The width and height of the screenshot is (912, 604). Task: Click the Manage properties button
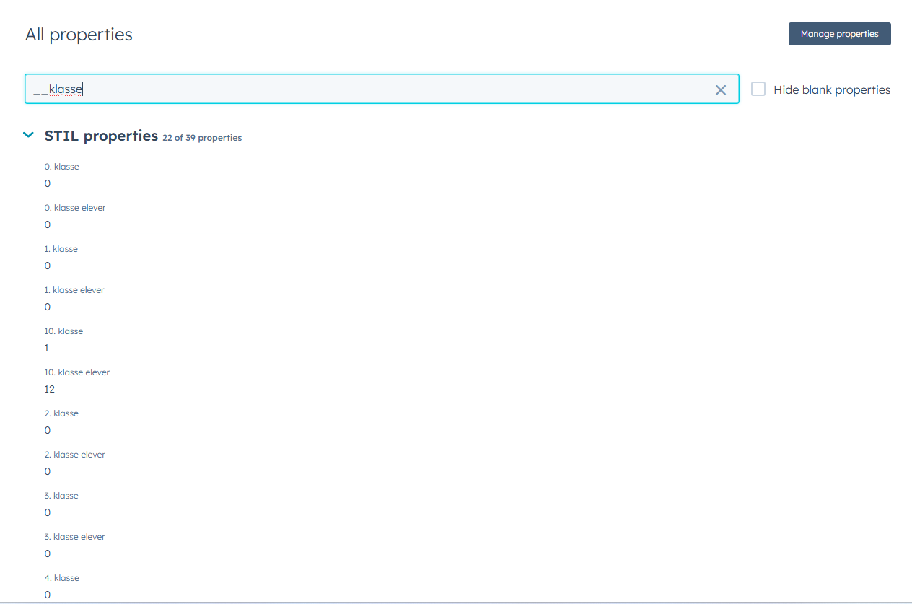tap(839, 34)
